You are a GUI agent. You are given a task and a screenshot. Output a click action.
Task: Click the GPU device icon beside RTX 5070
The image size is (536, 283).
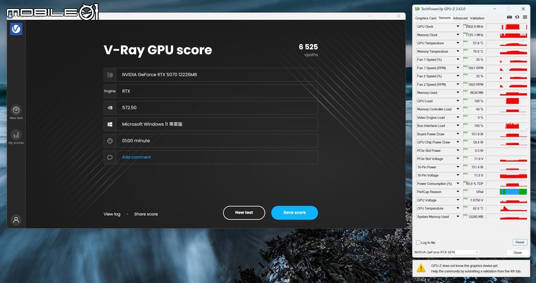coord(110,74)
